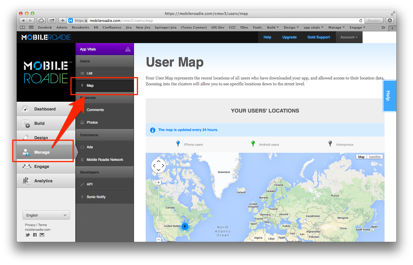Click the Facebook icon in sidebar footer
This screenshot has height=265, width=413.
pos(35,235)
